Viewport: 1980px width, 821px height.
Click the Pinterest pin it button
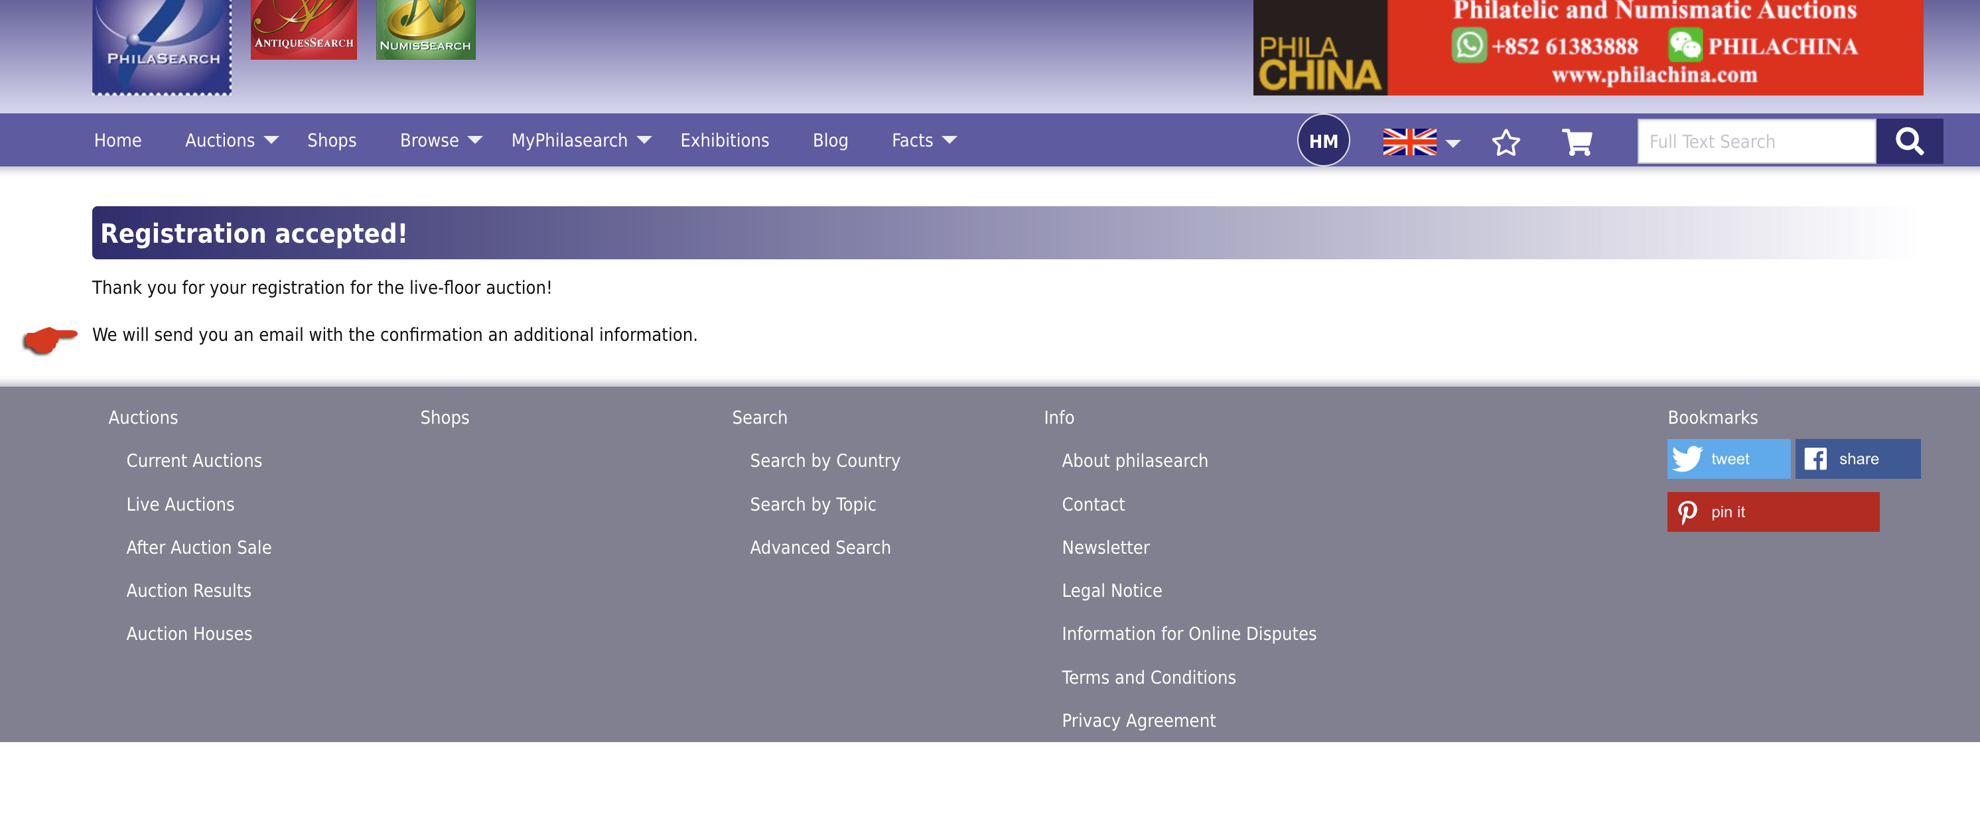click(1772, 512)
